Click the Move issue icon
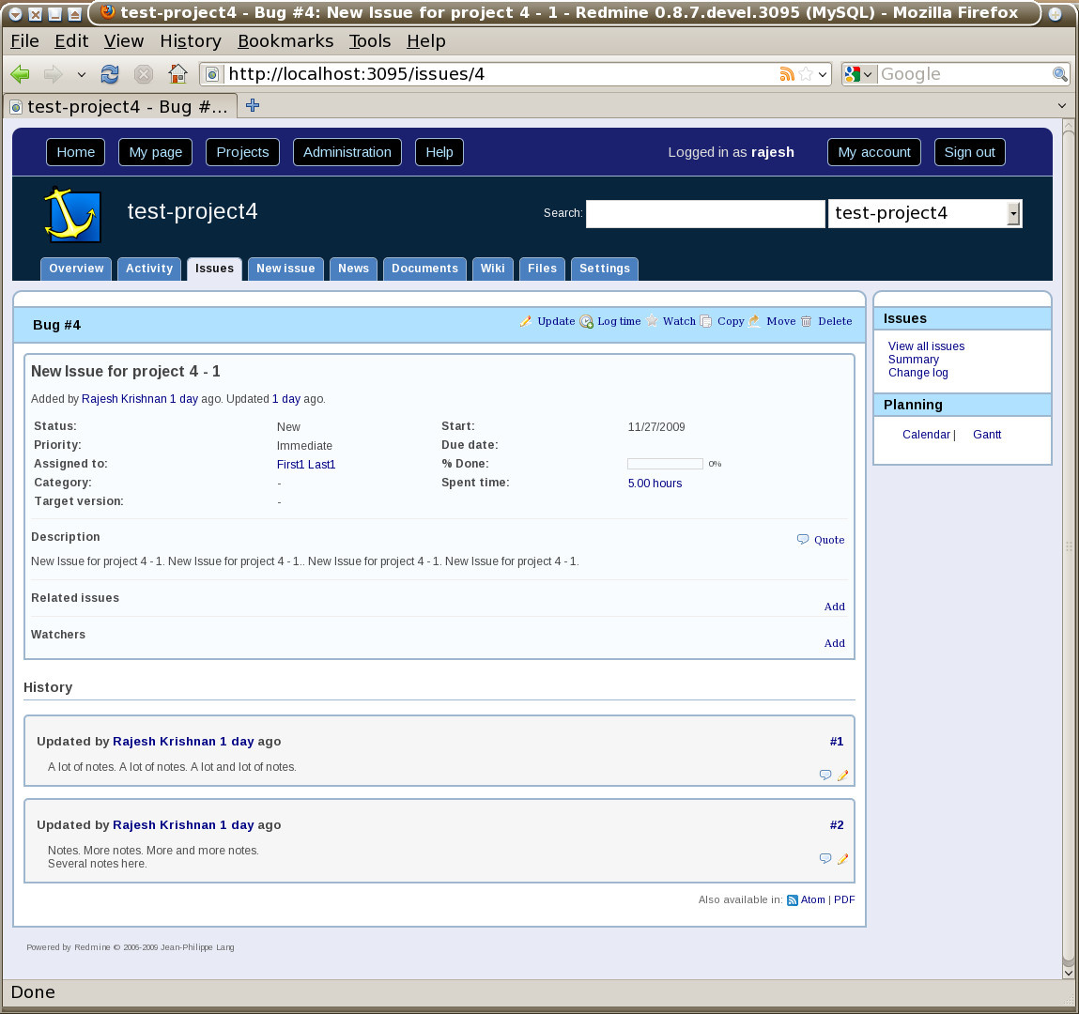Image resolution: width=1079 pixels, height=1014 pixels. coord(754,321)
